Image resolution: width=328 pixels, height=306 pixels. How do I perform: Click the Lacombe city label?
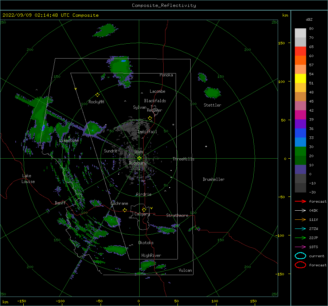[157, 91]
